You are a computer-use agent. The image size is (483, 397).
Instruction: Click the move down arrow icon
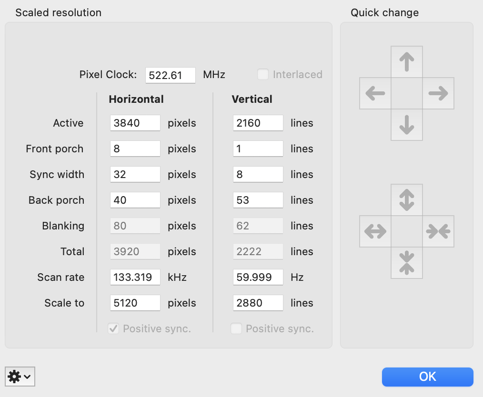(406, 125)
